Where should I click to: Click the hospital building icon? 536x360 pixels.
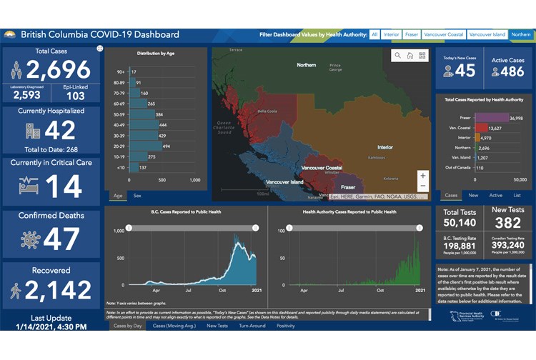(x=32, y=131)
